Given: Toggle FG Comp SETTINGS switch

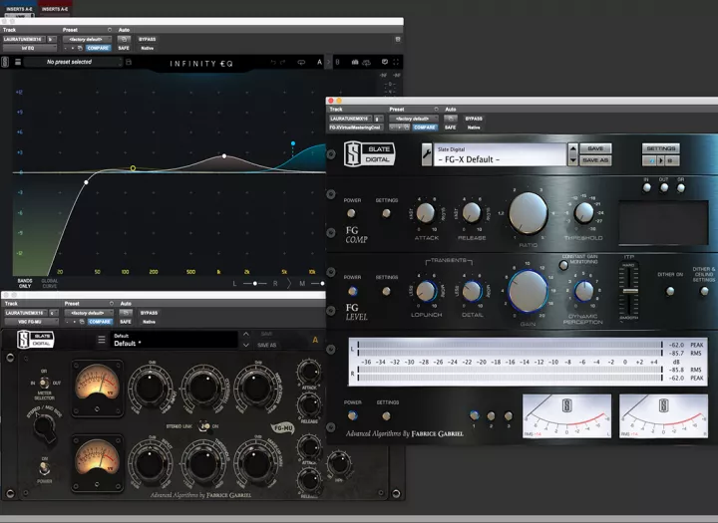Looking at the screenshot, I should 386,213.
